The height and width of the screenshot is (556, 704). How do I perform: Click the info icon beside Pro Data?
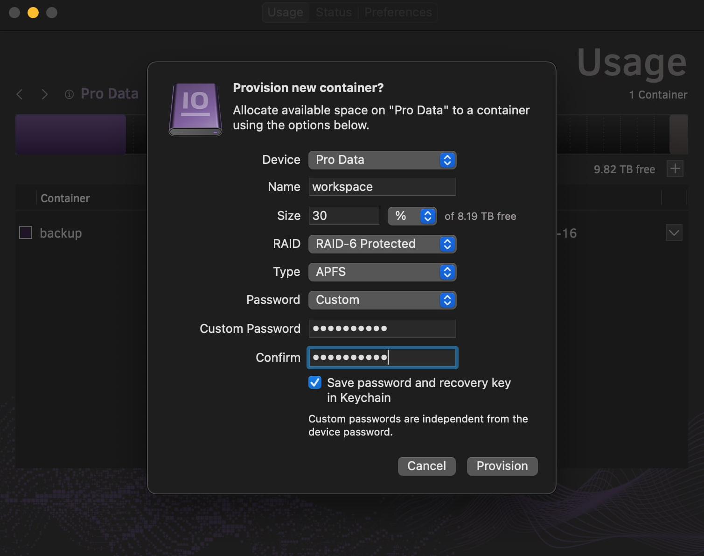point(69,94)
